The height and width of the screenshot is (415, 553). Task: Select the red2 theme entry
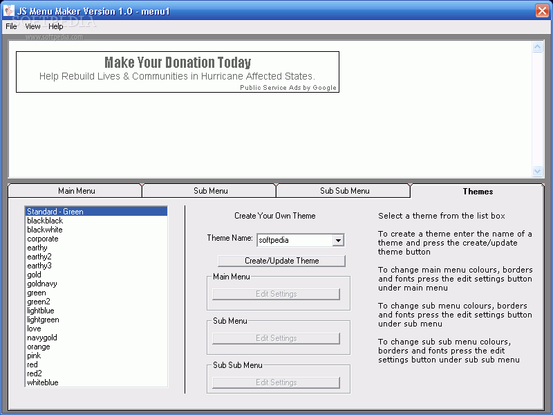(97, 373)
